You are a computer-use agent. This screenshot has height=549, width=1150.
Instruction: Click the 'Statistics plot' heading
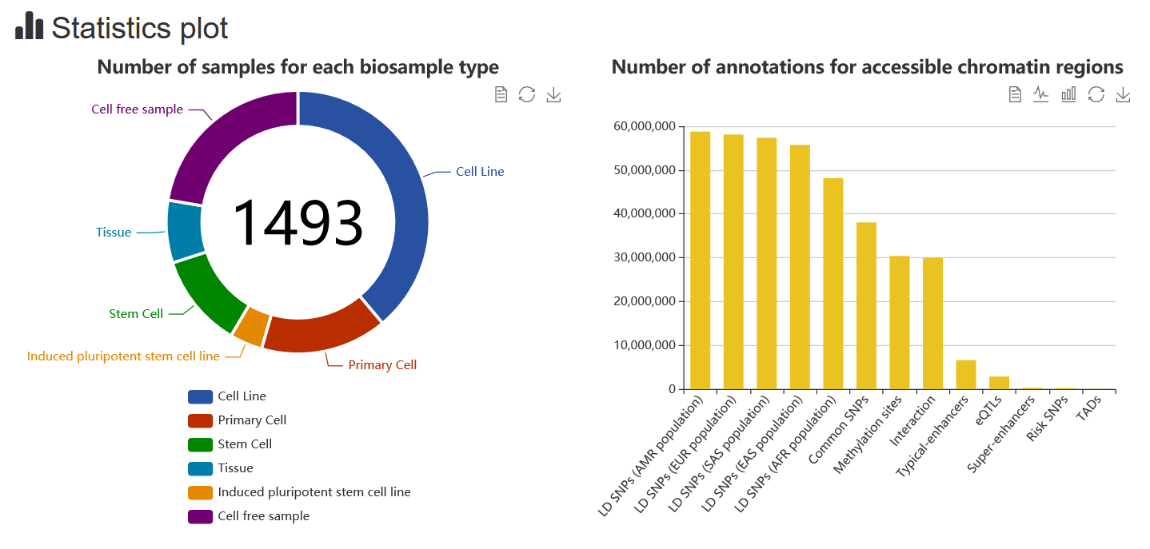click(140, 28)
